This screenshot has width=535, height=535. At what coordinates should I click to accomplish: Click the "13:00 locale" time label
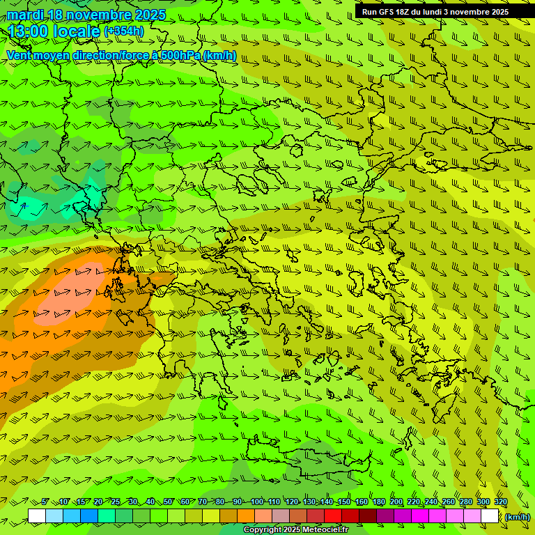click(x=54, y=31)
